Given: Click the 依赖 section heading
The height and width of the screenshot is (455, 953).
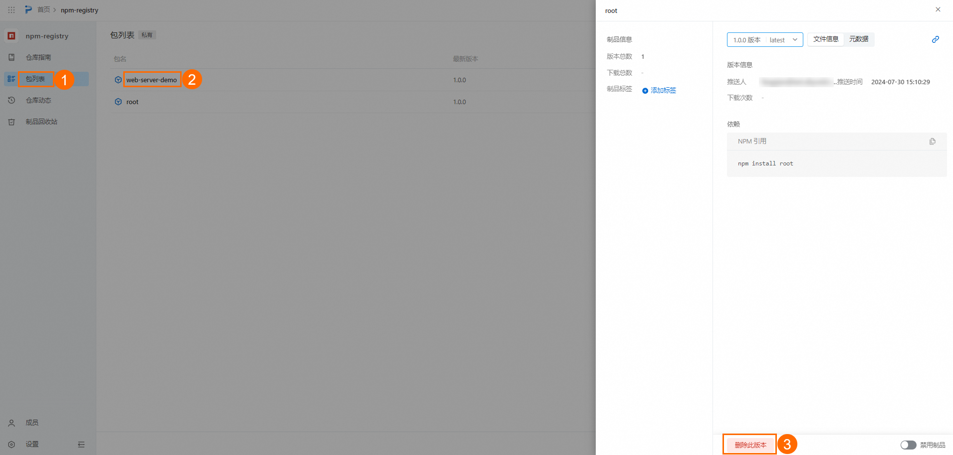Looking at the screenshot, I should tap(733, 124).
